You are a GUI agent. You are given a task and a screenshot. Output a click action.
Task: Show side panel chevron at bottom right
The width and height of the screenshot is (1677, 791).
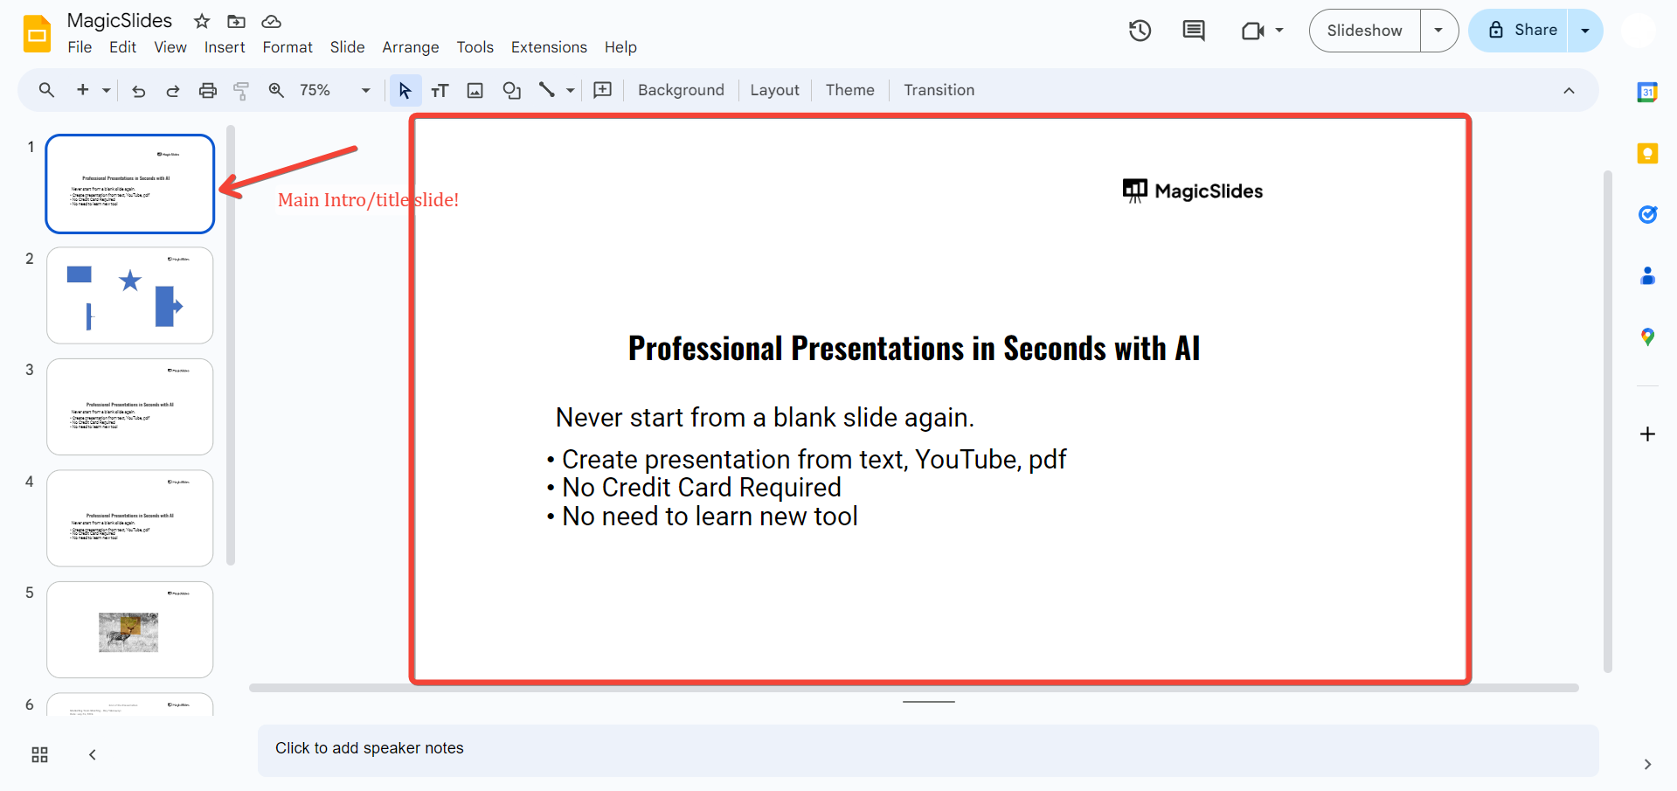1647,765
